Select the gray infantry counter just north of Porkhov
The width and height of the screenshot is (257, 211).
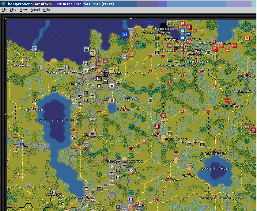(131, 200)
